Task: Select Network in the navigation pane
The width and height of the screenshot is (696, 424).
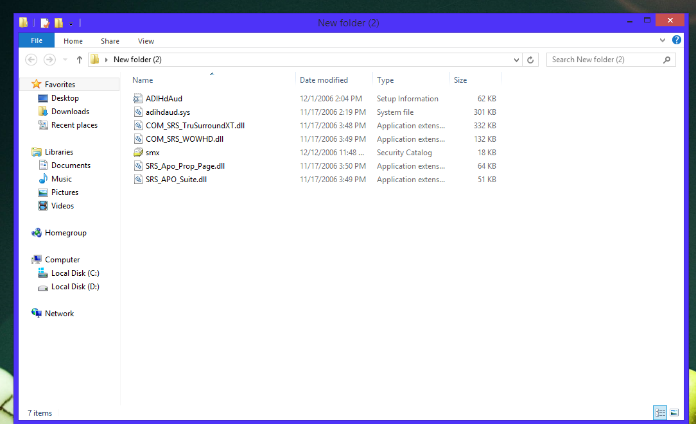Action: 59,314
